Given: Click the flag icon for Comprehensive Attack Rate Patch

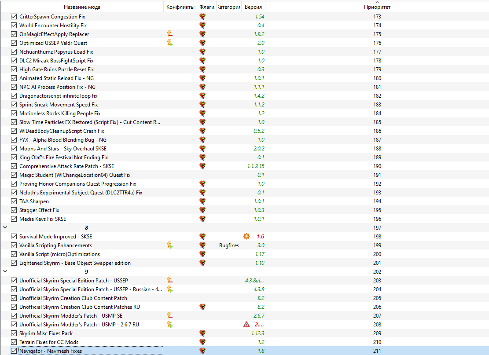Looking at the screenshot, I should tap(203, 166).
